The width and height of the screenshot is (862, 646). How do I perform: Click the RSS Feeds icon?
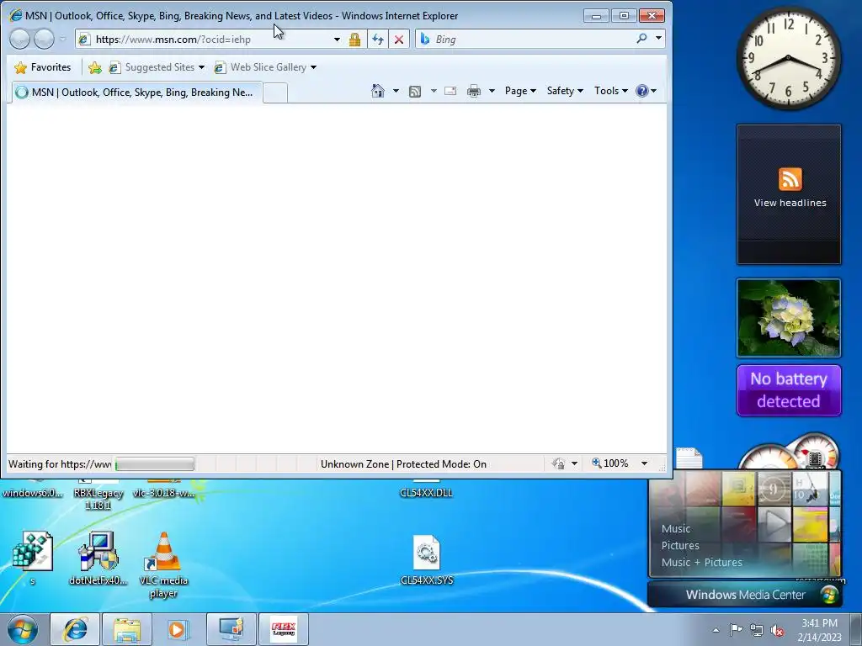click(415, 91)
